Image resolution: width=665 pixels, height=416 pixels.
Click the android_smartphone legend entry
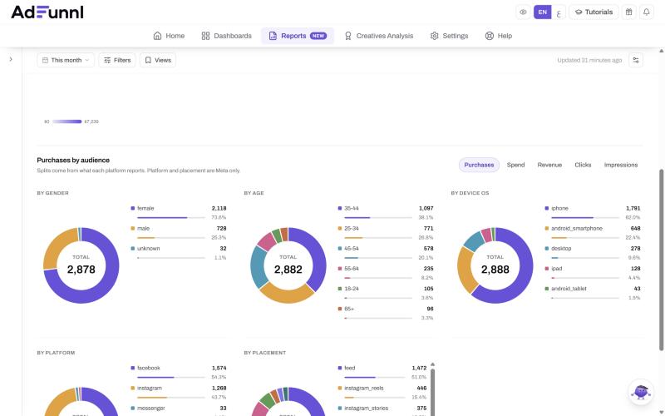(593, 233)
